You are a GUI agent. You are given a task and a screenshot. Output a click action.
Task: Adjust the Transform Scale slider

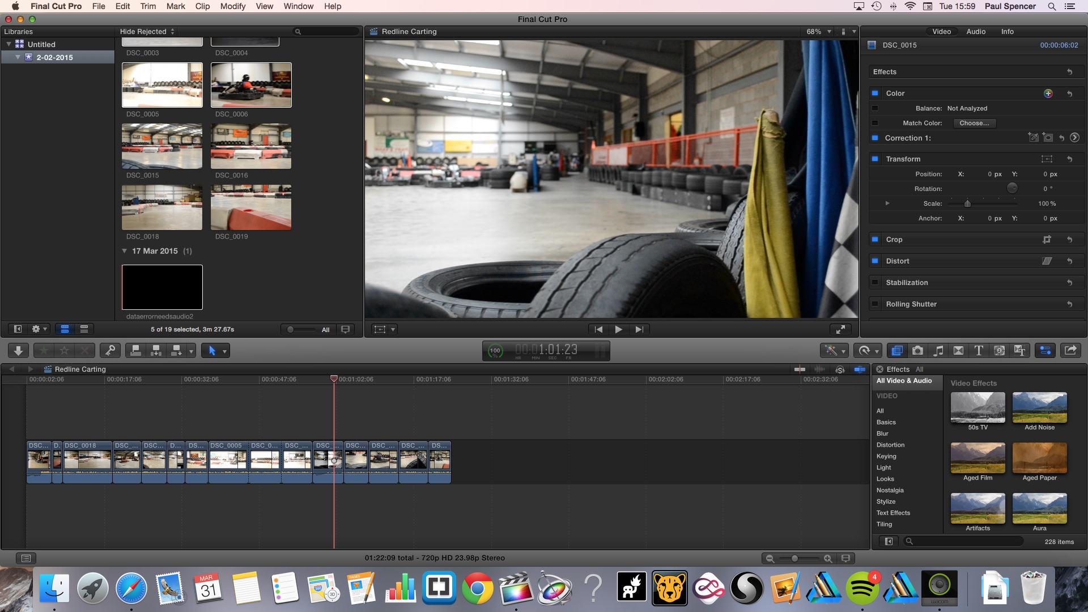tap(967, 203)
